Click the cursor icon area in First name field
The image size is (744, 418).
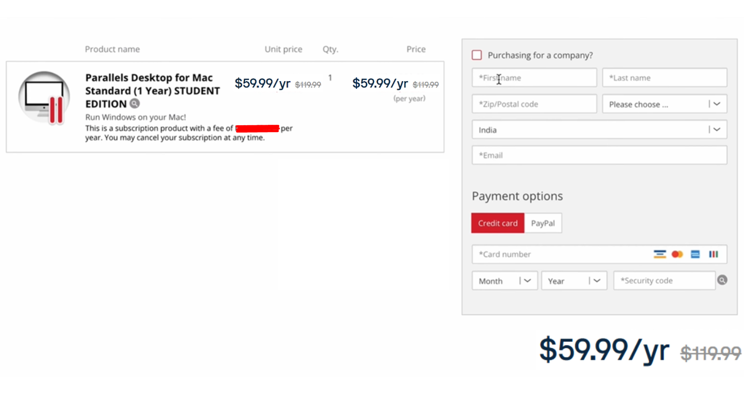point(499,79)
